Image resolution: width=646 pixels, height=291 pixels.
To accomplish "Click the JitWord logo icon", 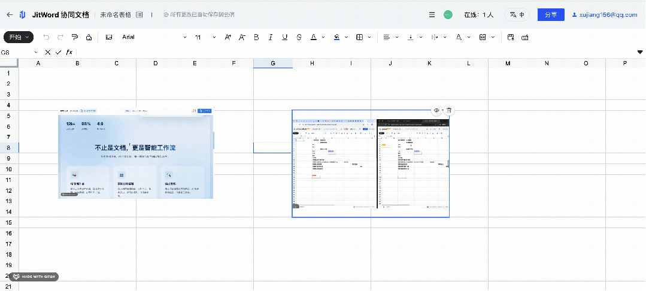I will pyautogui.click(x=23, y=15).
